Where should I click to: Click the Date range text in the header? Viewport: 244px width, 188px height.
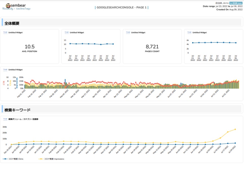[223, 6]
